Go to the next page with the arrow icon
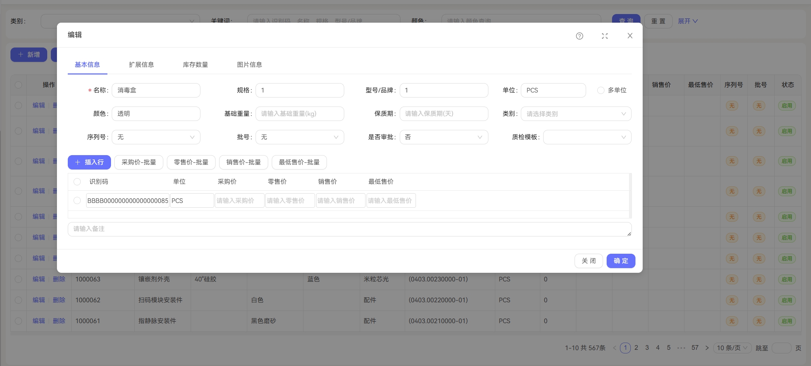Image resolution: width=811 pixels, height=366 pixels. point(706,348)
